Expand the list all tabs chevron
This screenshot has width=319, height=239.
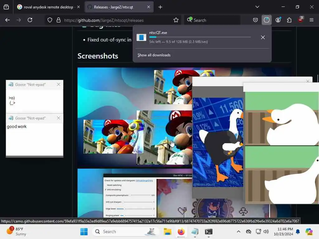tap(257, 7)
